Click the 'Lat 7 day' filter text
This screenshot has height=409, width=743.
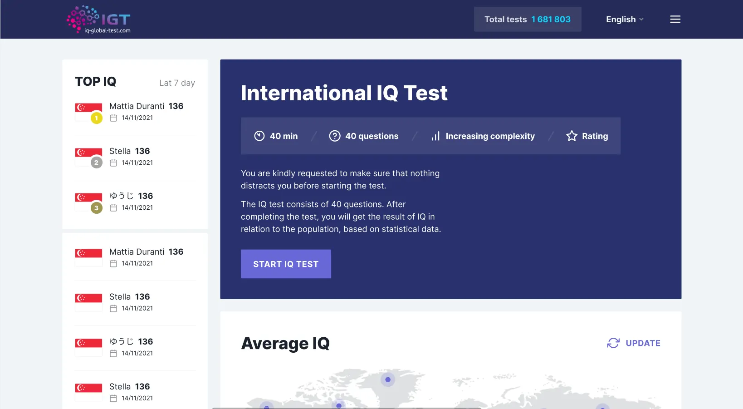point(177,83)
